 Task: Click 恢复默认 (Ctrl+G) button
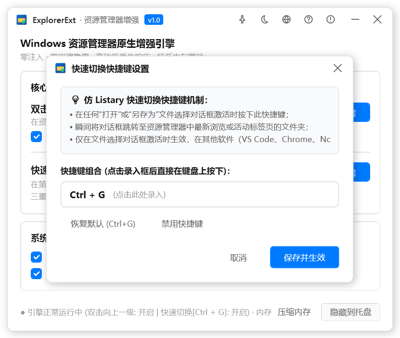(103, 224)
